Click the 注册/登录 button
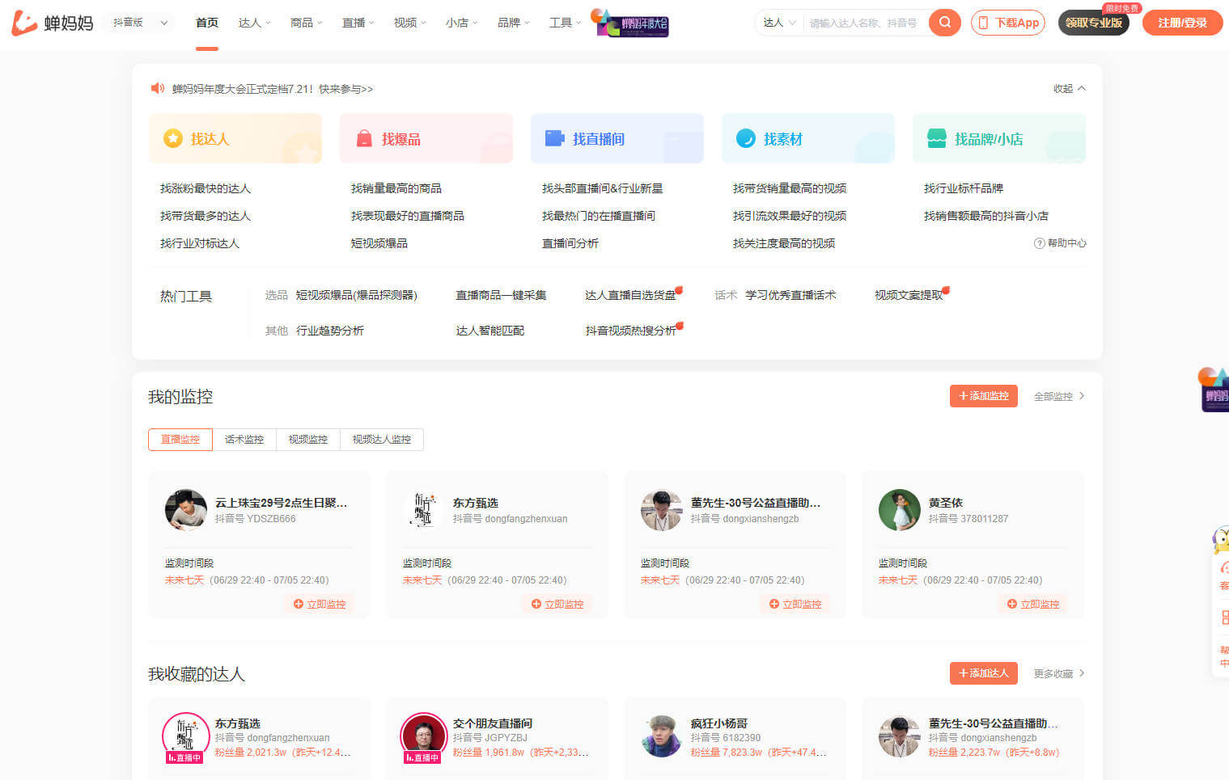This screenshot has height=780, width=1229. [1181, 23]
